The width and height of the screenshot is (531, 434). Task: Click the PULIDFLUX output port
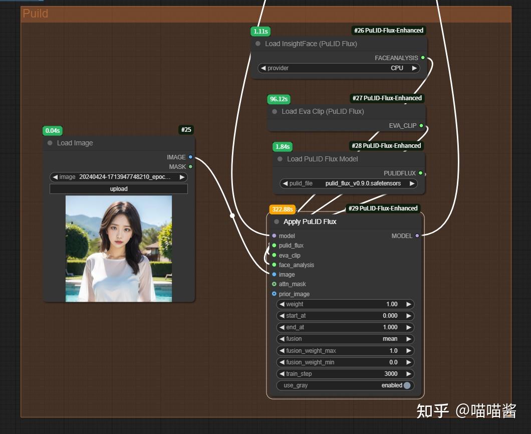coord(421,173)
